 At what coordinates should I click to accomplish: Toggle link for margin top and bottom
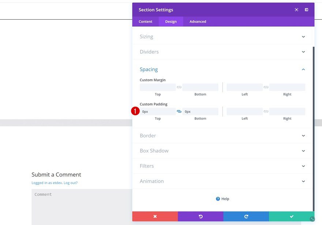tap(179, 87)
